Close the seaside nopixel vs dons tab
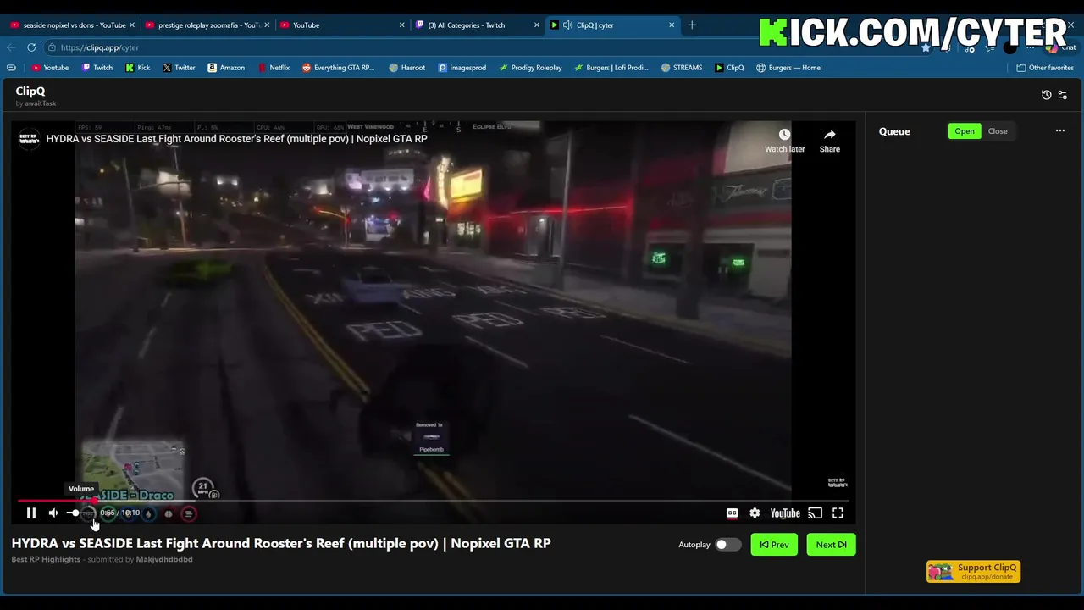Screen dimensions: 1084x610 [x=131, y=25]
